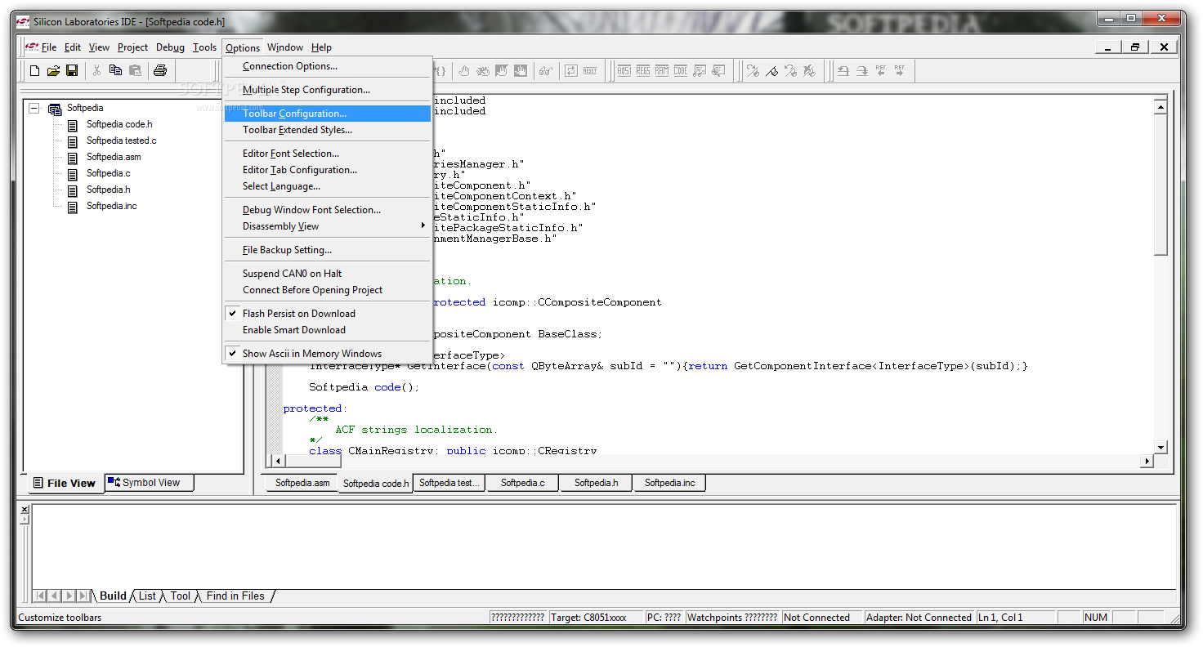Click the Paste clipboard icon

click(x=135, y=71)
